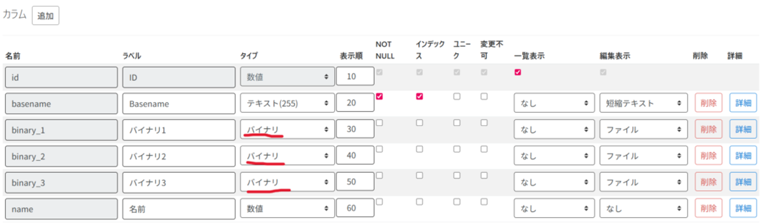Open the type dropdown for basename
Viewport: 761px width, 224px height.
[287, 104]
